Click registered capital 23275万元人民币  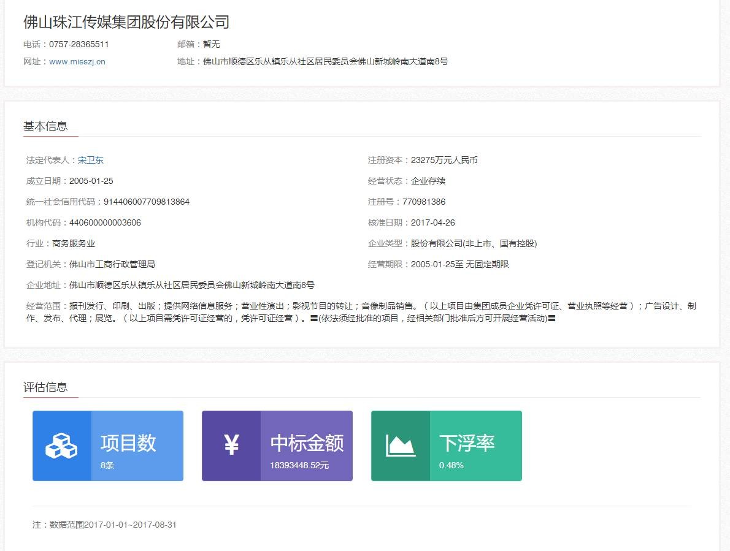pyautogui.click(x=444, y=160)
